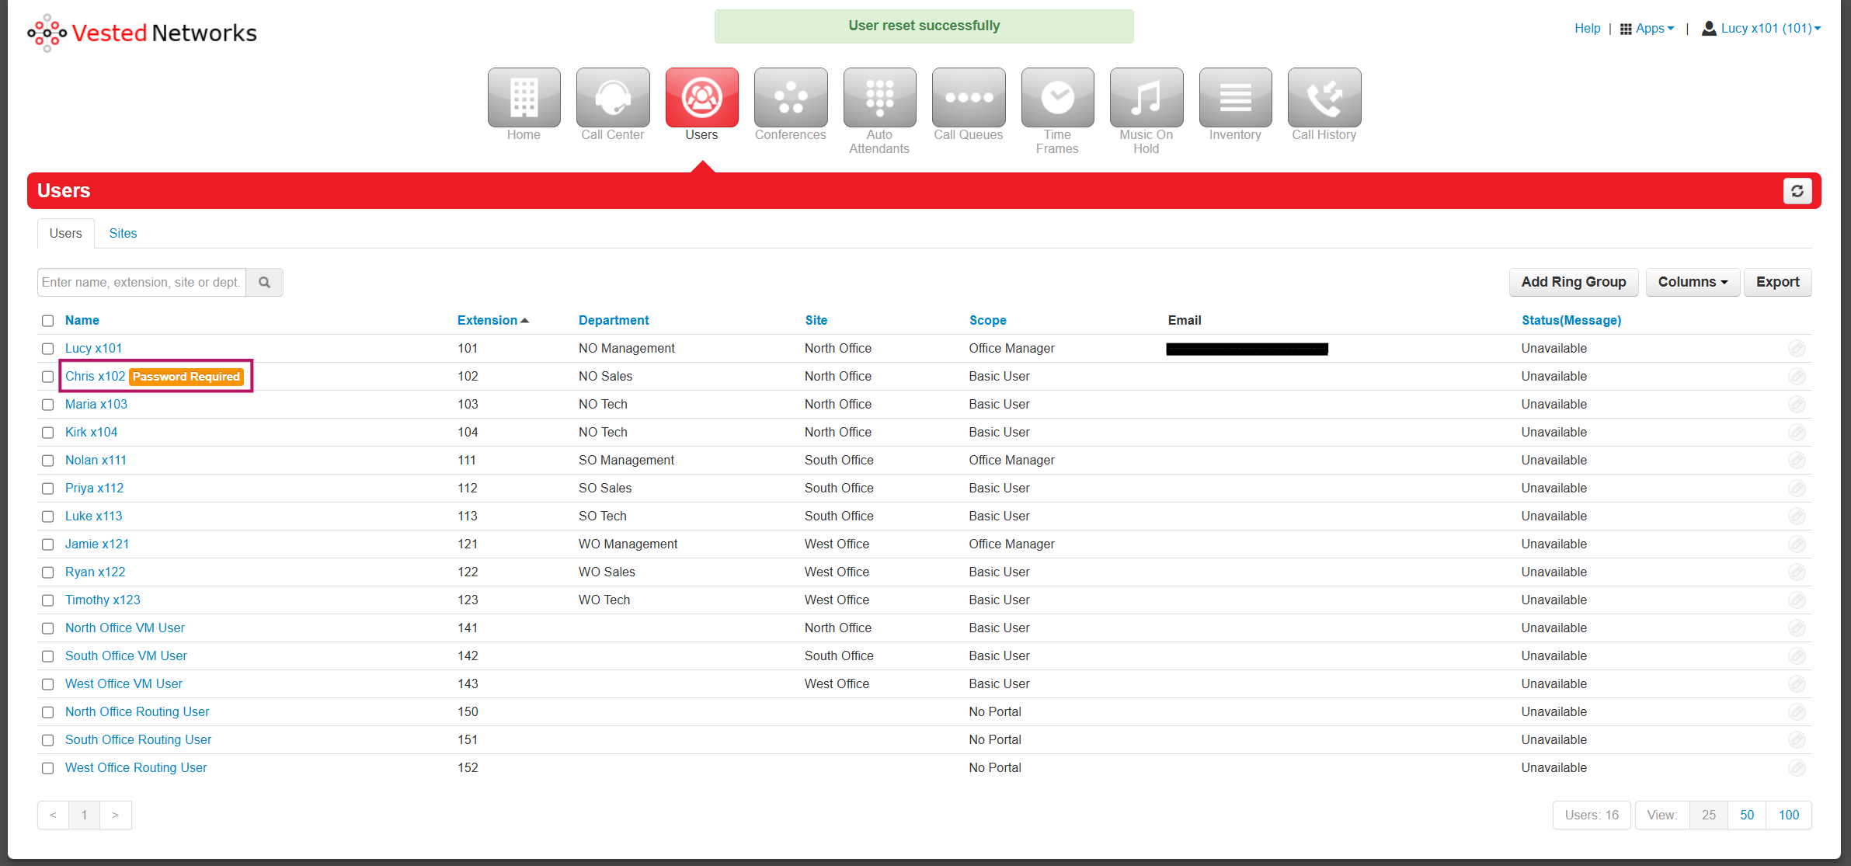Open the Call History phone icon
This screenshot has width=1851, height=866.
point(1324,98)
